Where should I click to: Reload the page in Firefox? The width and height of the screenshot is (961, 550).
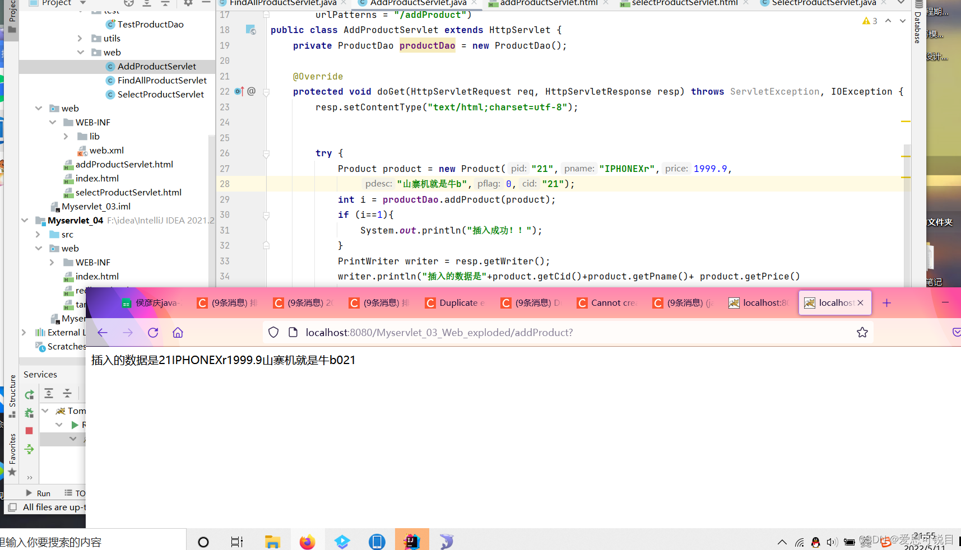(x=152, y=332)
